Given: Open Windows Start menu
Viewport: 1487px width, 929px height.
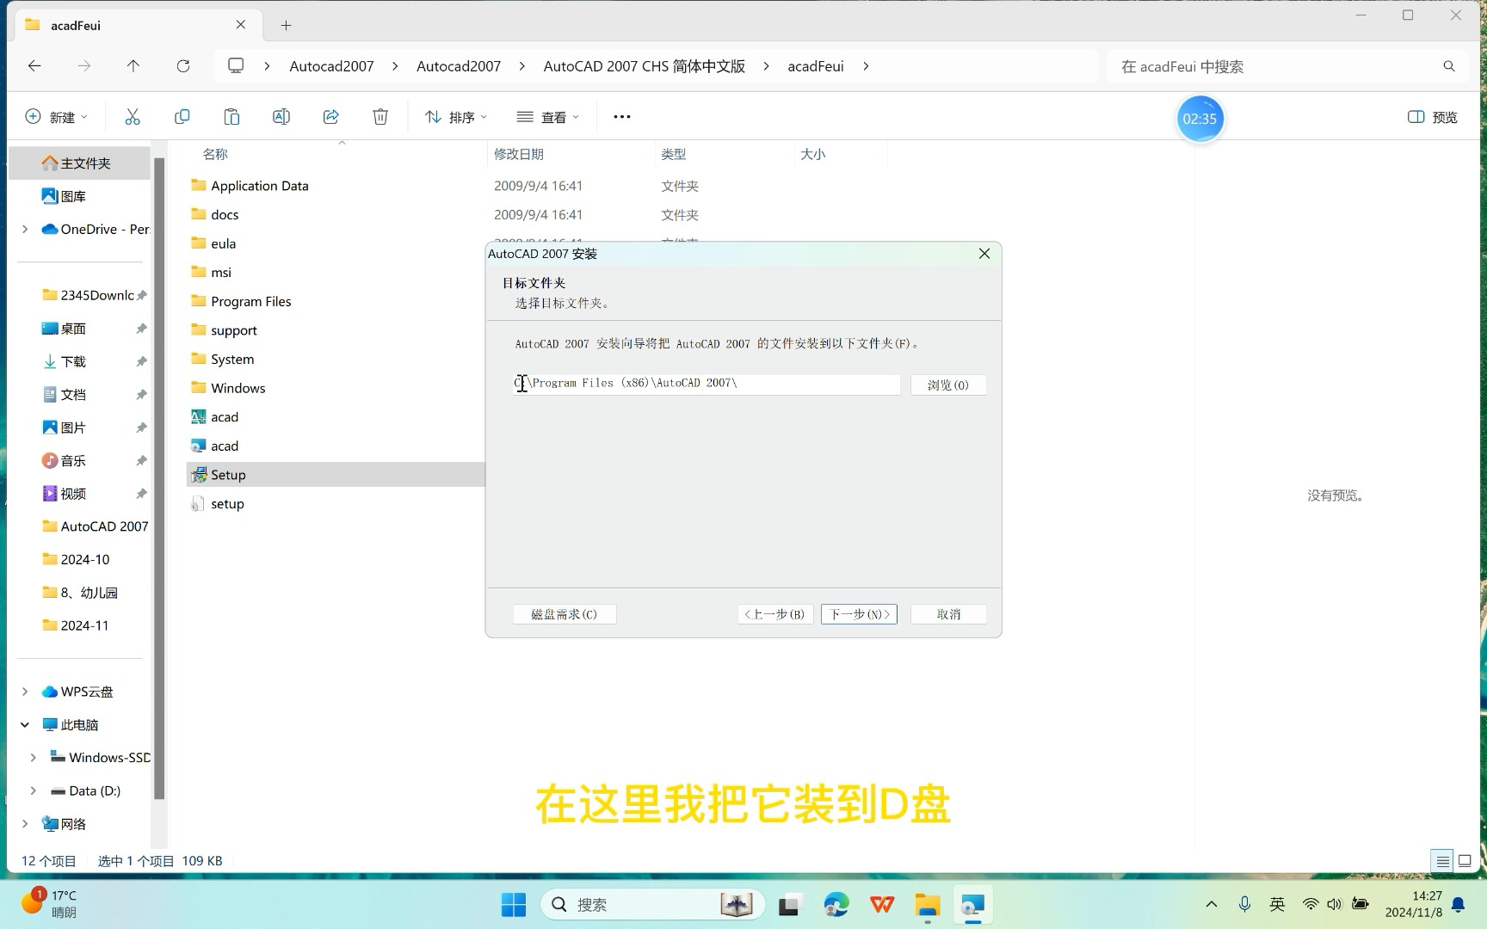Looking at the screenshot, I should pos(514,905).
